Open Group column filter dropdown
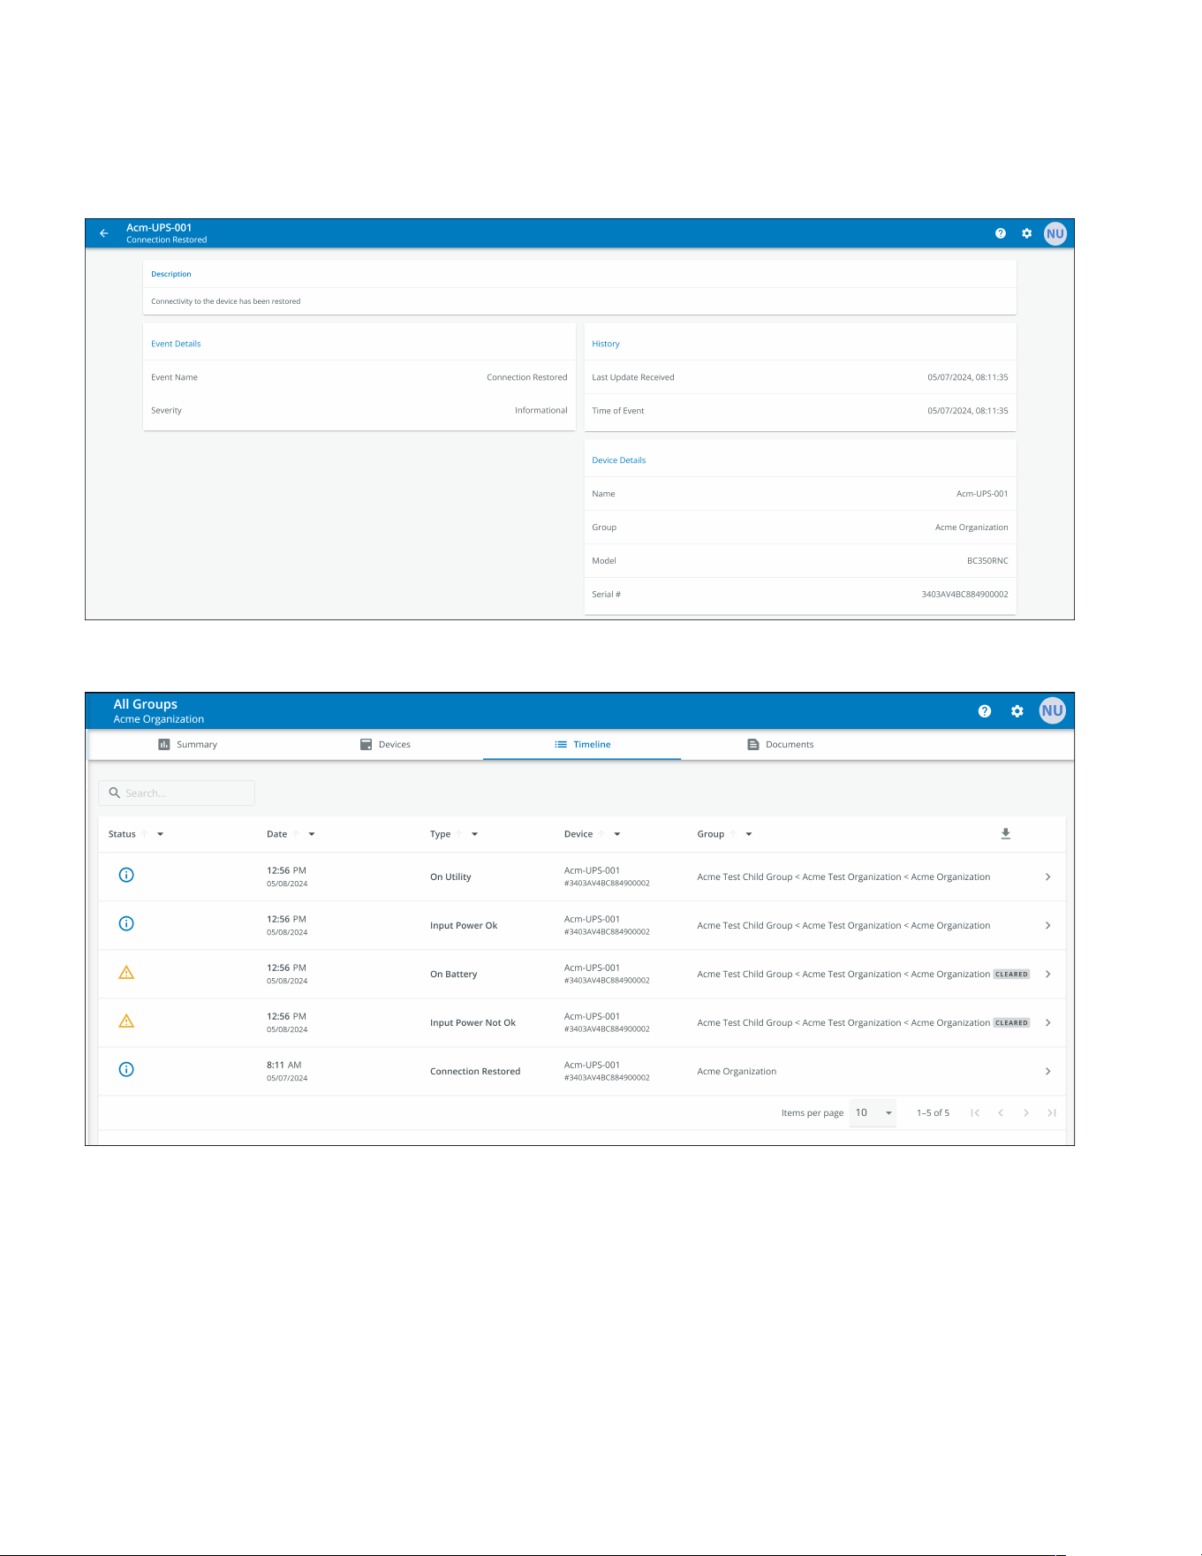 [749, 834]
